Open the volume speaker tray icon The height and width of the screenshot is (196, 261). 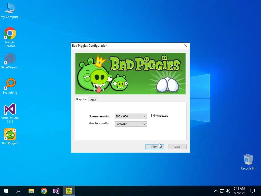pos(228,191)
